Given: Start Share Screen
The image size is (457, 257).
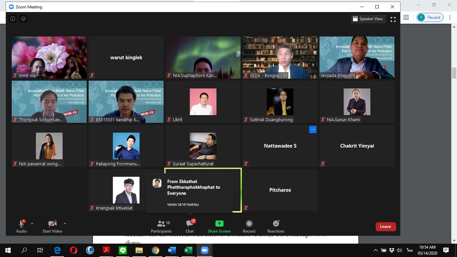Looking at the screenshot, I should coord(219,227).
